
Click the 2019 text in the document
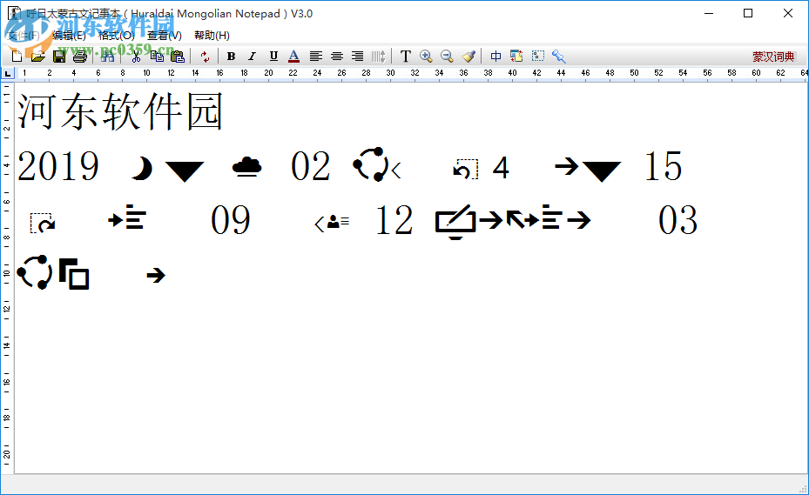click(58, 166)
